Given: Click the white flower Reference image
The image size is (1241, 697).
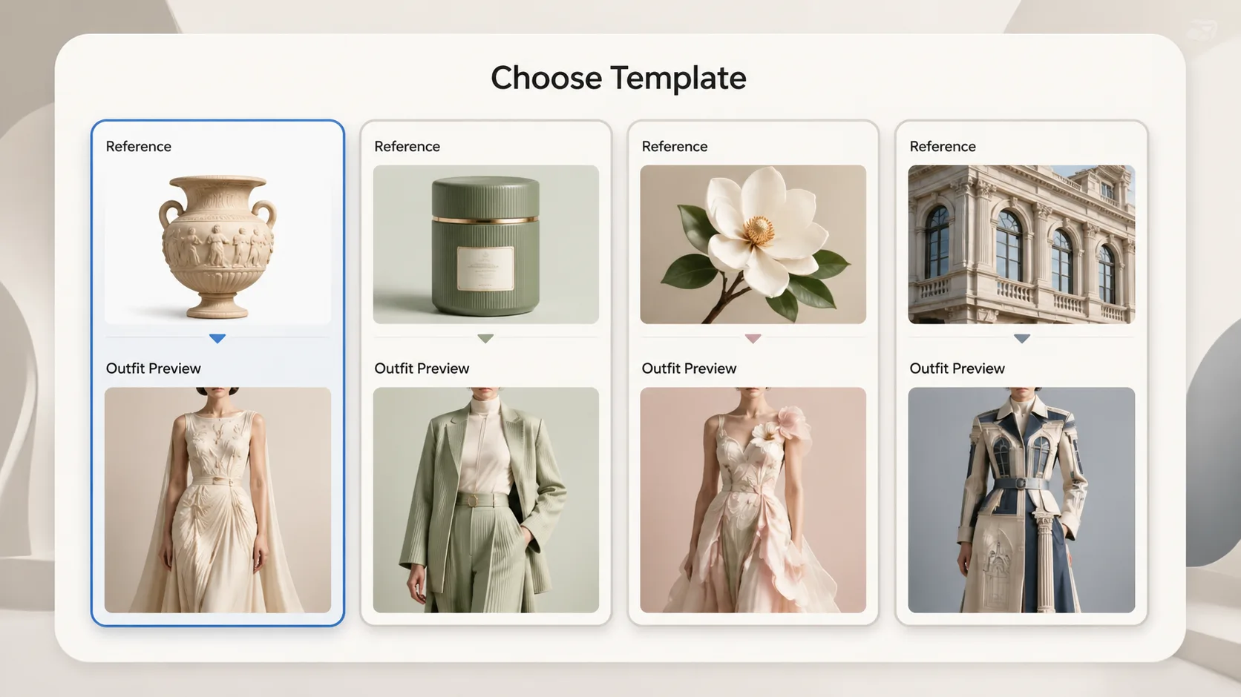Looking at the screenshot, I should [x=753, y=245].
